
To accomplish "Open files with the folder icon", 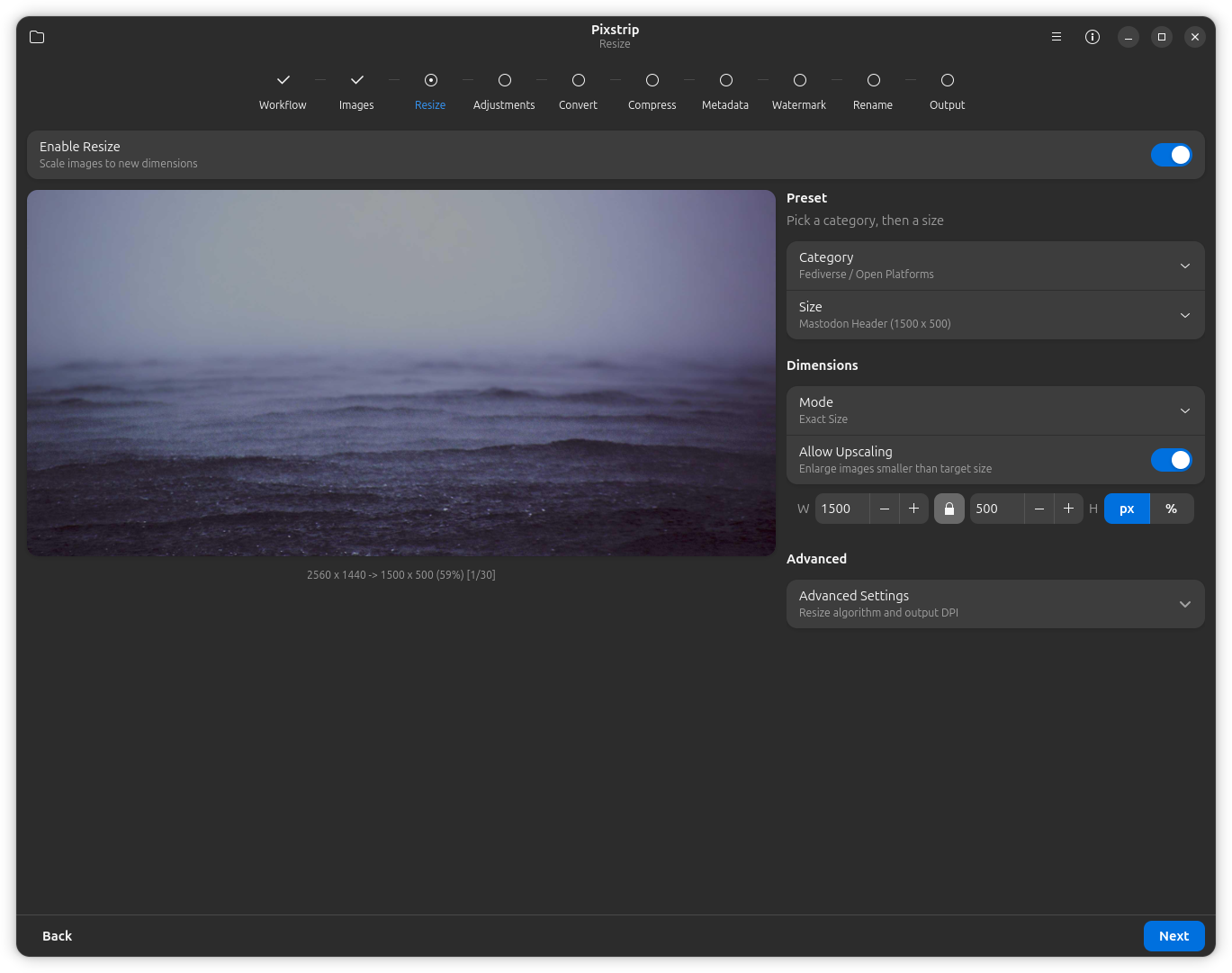I will tap(37, 37).
